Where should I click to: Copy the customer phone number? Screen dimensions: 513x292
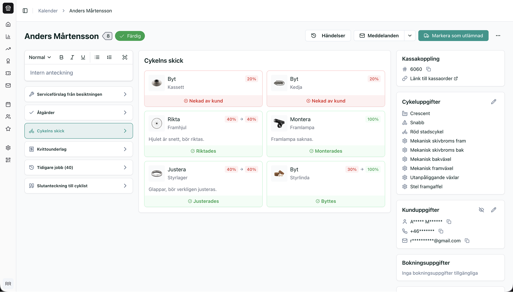click(441, 231)
